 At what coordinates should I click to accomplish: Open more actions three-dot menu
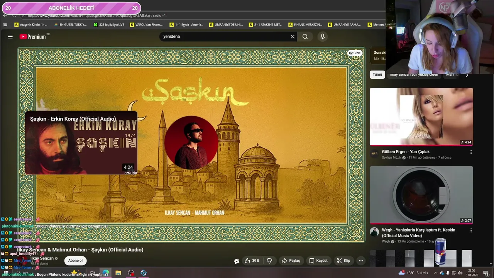[x=361, y=261]
